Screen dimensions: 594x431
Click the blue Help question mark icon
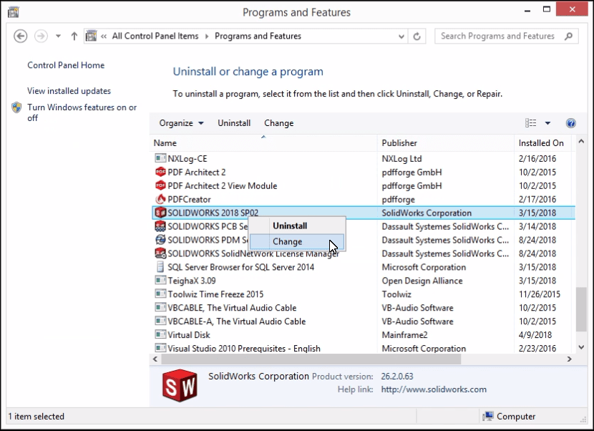[570, 123]
